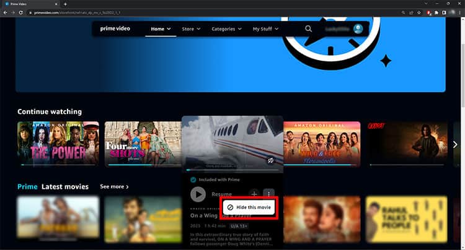Seek on The Power progress bar
Image resolution: width=465 pixels, height=250 pixels.
pos(58,165)
